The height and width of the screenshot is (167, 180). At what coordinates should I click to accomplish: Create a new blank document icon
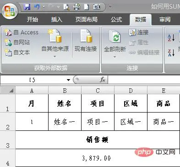point(87,7)
